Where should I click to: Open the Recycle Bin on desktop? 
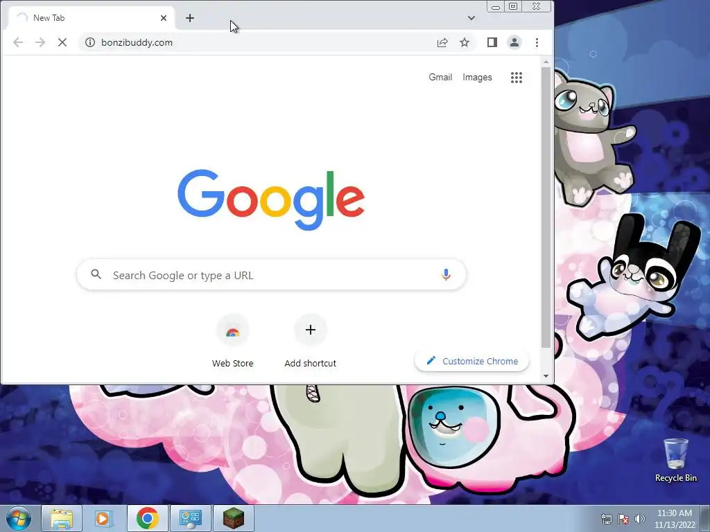tap(675, 460)
